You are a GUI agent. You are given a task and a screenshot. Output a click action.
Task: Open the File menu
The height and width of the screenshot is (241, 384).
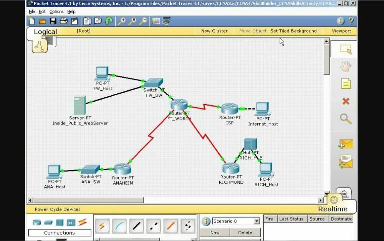coord(32,12)
